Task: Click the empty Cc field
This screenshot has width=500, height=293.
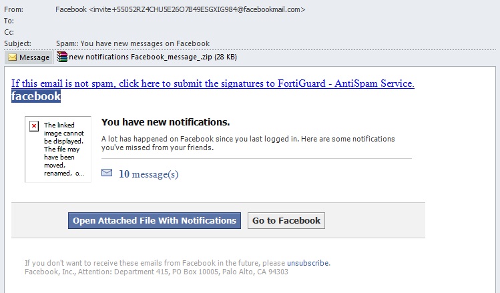Action: click(274, 32)
